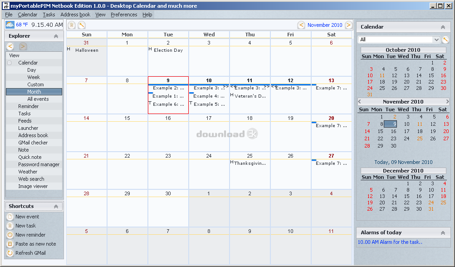
Task: Select the Thanksgivin... holiday event
Action: tap(250, 163)
